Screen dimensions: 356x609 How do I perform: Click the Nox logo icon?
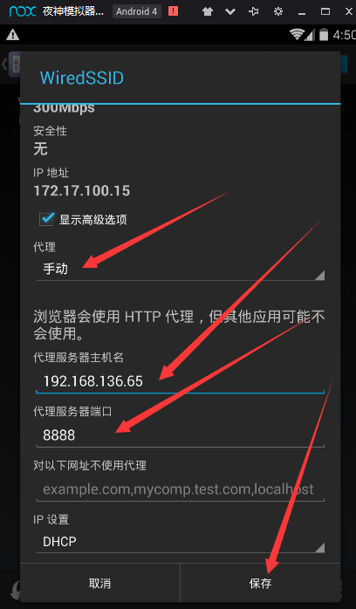coord(23,11)
